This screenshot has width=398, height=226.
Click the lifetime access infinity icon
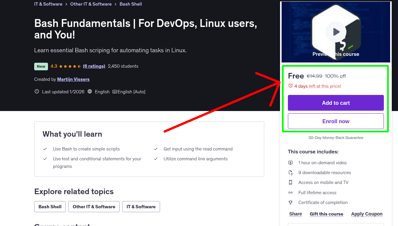click(291, 192)
